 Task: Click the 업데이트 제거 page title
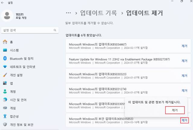coord(144,13)
